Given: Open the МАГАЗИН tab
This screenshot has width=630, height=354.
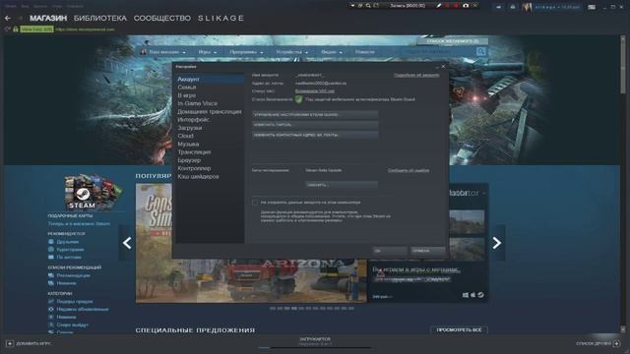Looking at the screenshot, I should point(48,18).
